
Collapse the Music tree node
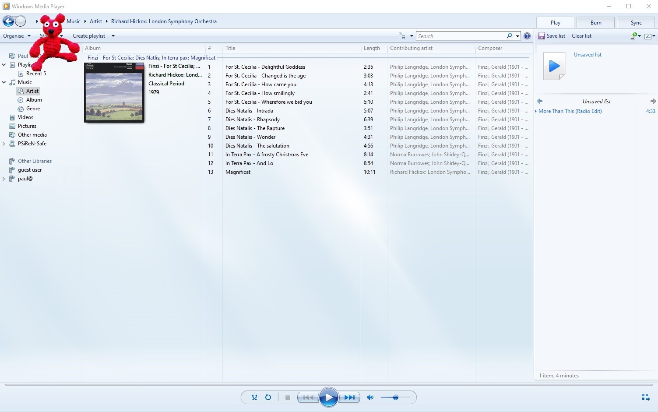4,82
